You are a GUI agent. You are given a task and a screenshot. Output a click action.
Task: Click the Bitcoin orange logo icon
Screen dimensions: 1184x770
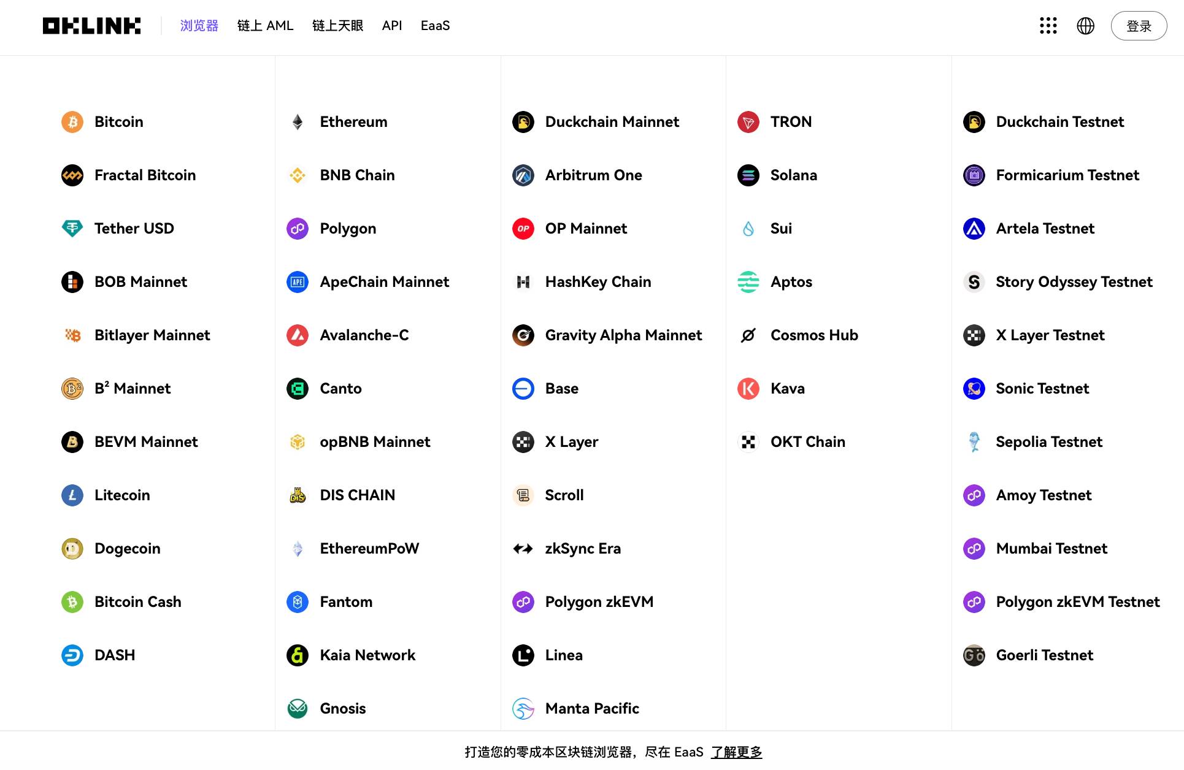coord(72,122)
